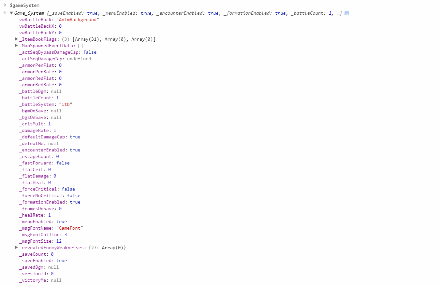Click the _defaultDamageCap true row
The height and width of the screenshot is (285, 441).
(50, 137)
